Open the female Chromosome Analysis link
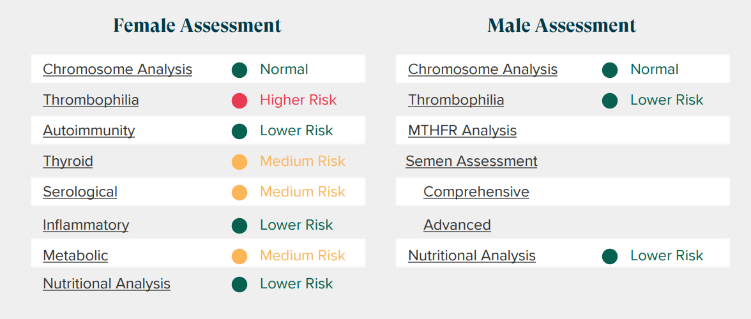Viewport: 751px width, 319px height. [118, 70]
